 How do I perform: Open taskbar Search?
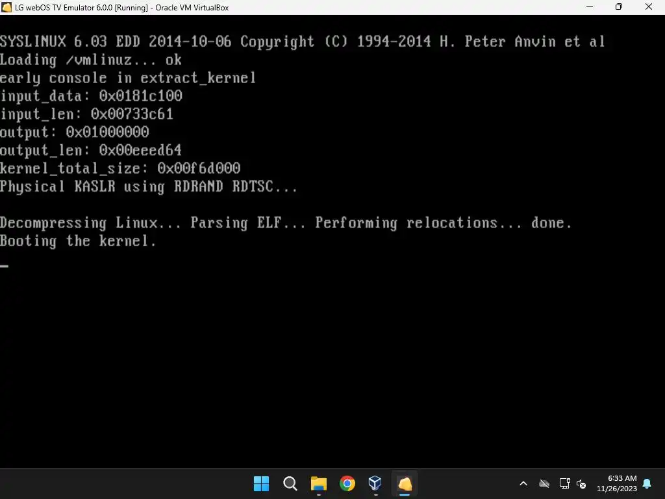click(x=290, y=483)
